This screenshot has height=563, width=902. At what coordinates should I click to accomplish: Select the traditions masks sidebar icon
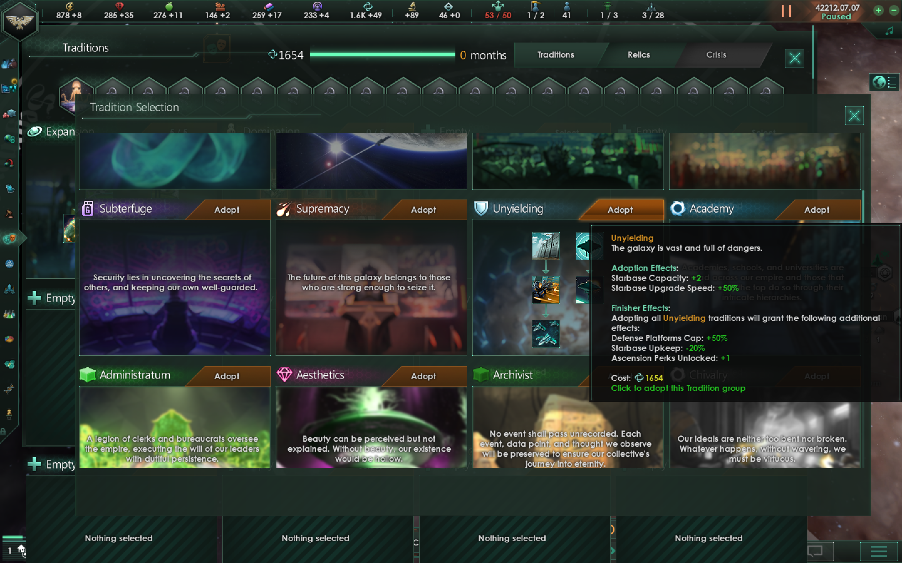(10, 238)
